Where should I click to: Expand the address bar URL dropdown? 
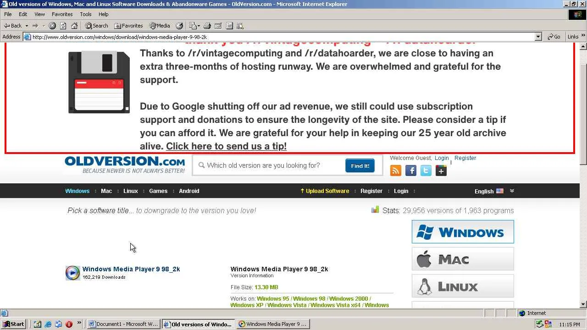point(538,37)
